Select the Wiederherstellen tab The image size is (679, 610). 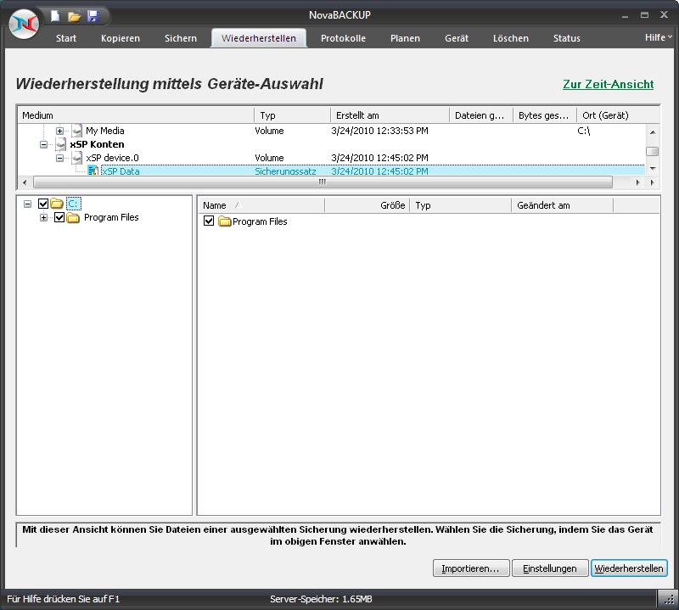(x=259, y=38)
